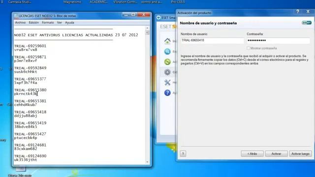
Task: Click the text TRIAL-69655380
Action: coord(30,90)
